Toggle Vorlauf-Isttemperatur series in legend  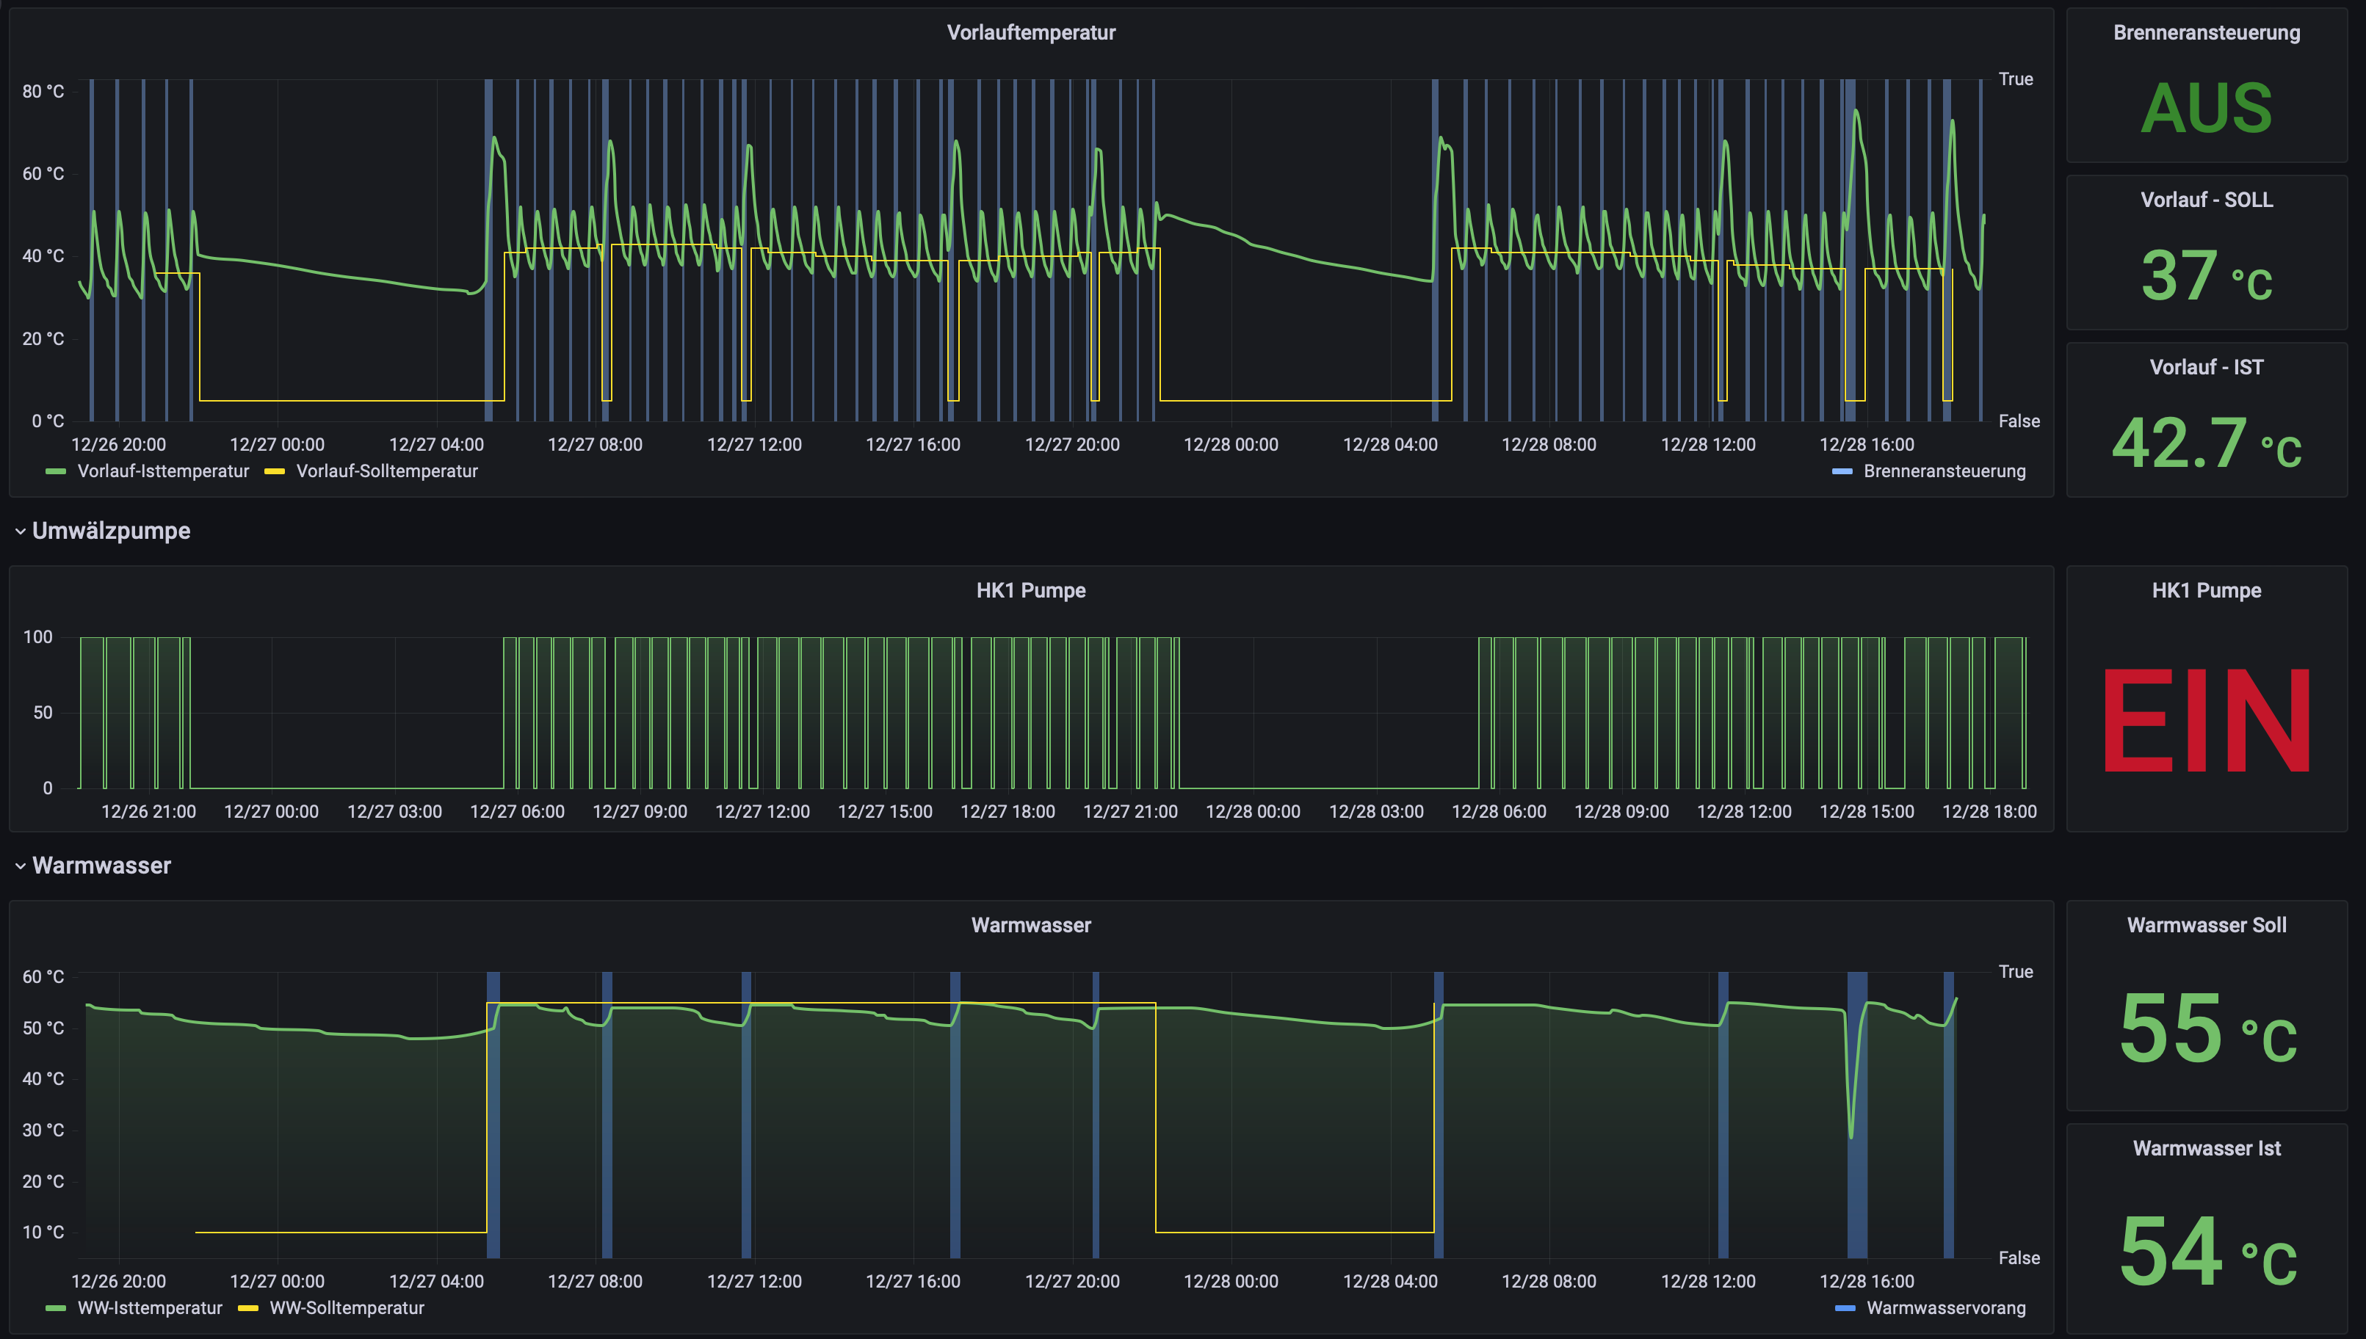(163, 471)
